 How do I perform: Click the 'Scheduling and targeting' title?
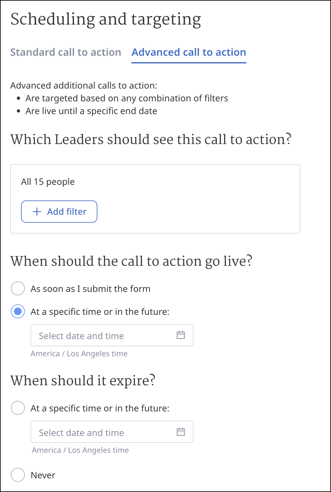point(106,19)
